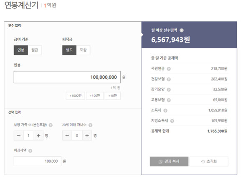Select 월급 as salary basis
This screenshot has height=178, width=241.
tap(35, 50)
